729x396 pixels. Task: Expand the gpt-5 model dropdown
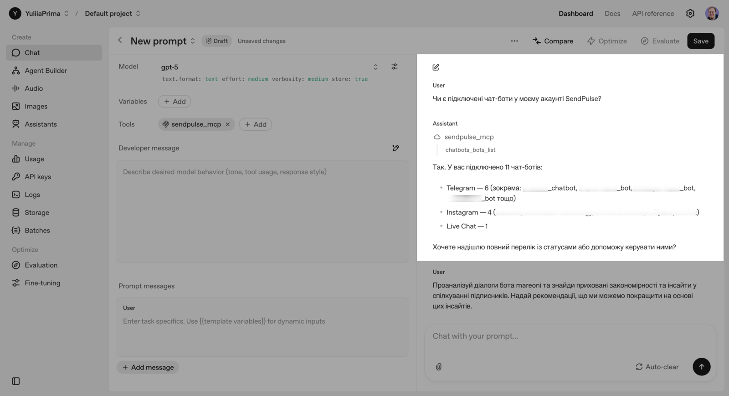coord(375,67)
